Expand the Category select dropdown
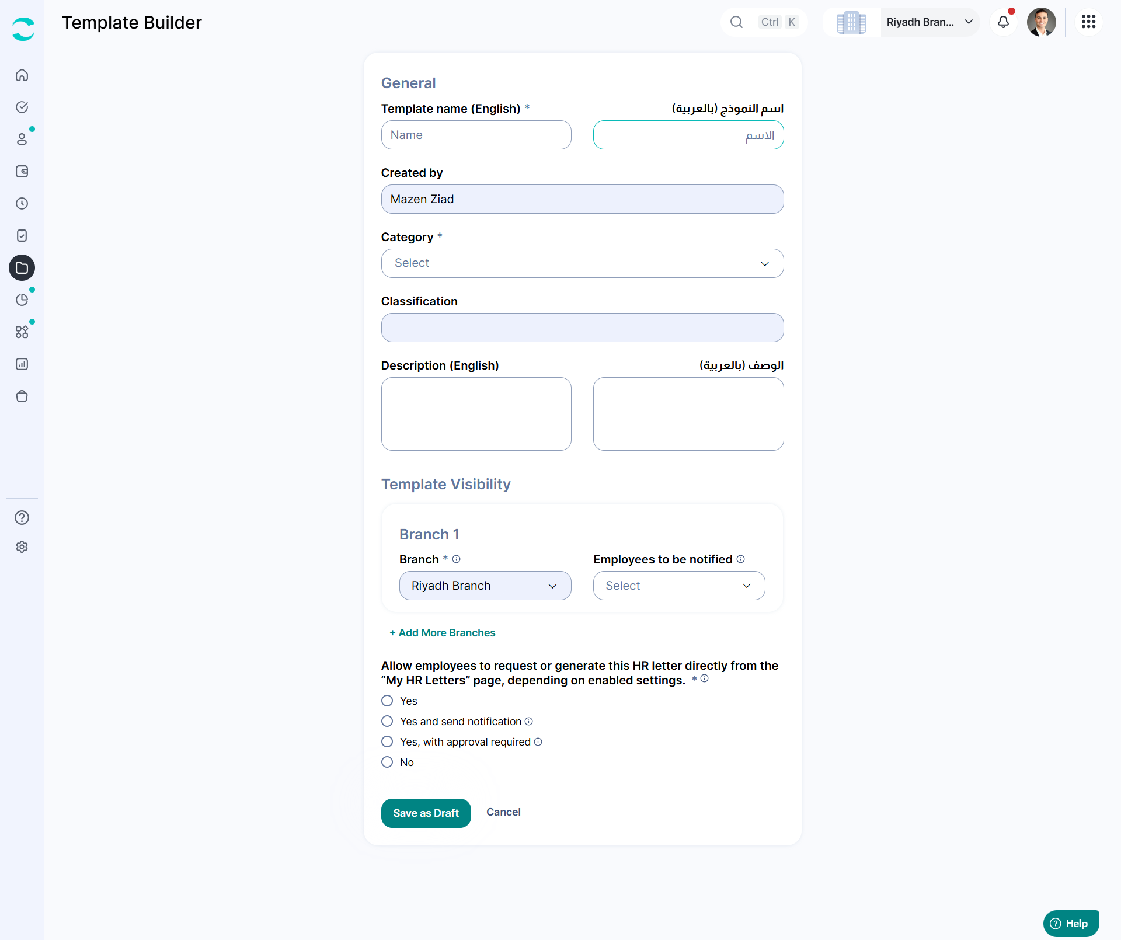The image size is (1121, 940). point(582,263)
